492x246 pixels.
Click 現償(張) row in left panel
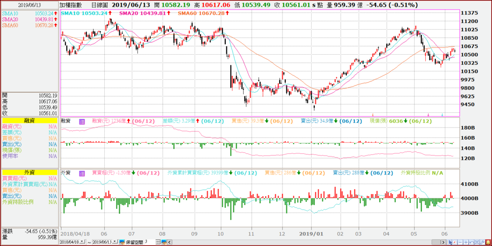29,150
